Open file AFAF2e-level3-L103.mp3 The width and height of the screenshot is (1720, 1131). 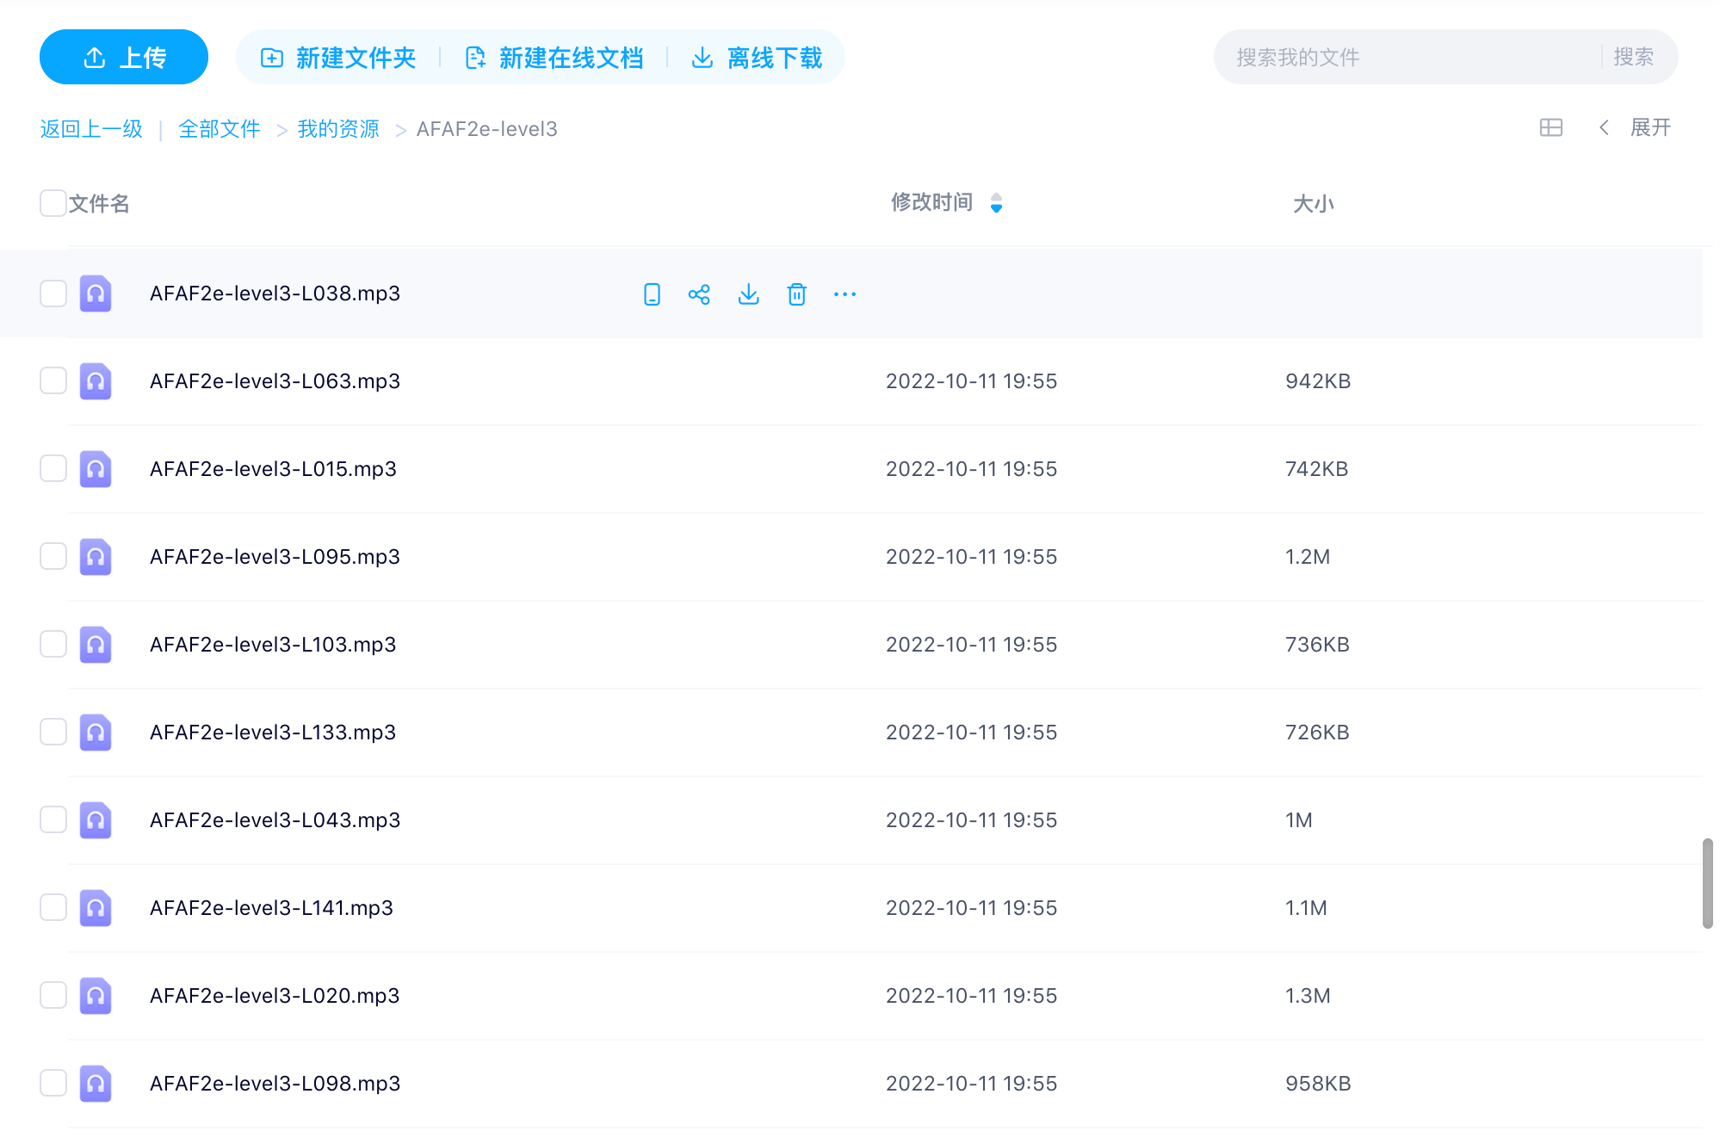coord(273,645)
